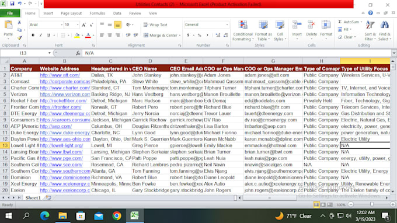Click the Name Box showing I13

tap(23, 53)
